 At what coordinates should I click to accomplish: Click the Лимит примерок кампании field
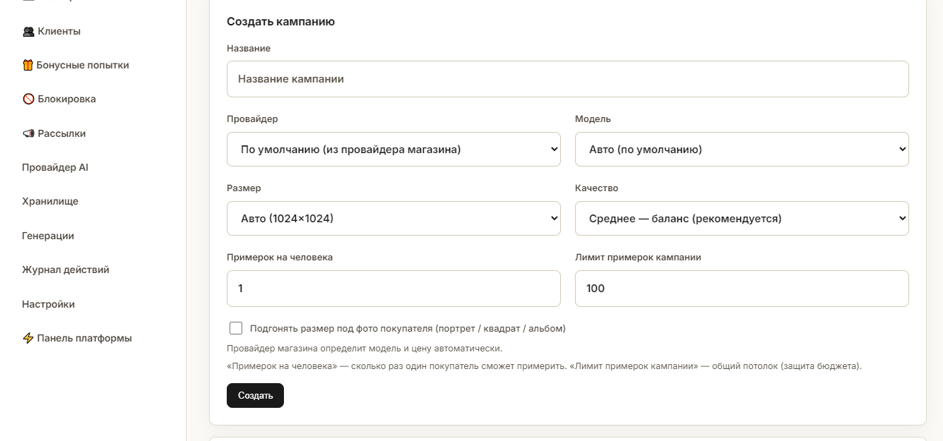tap(742, 289)
